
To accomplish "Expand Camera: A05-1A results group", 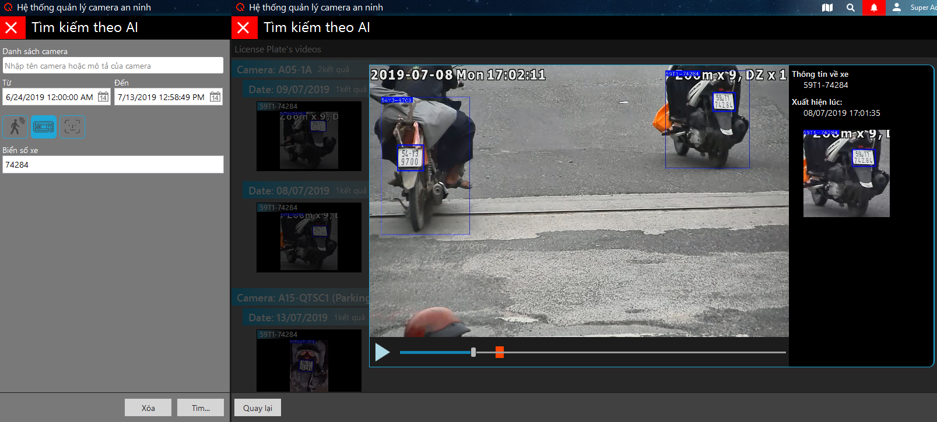I will 300,70.
